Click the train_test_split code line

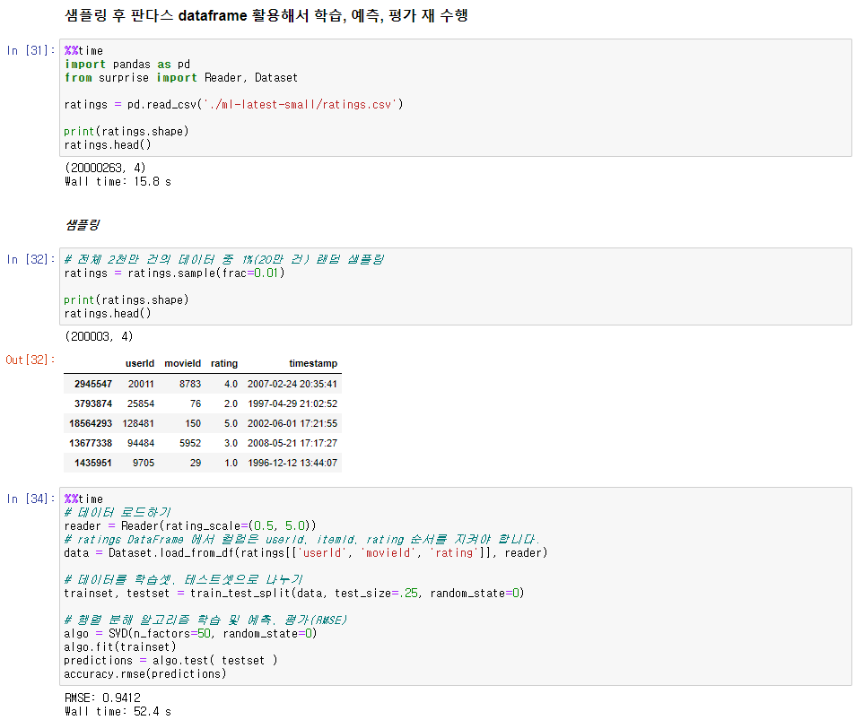pos(294,593)
